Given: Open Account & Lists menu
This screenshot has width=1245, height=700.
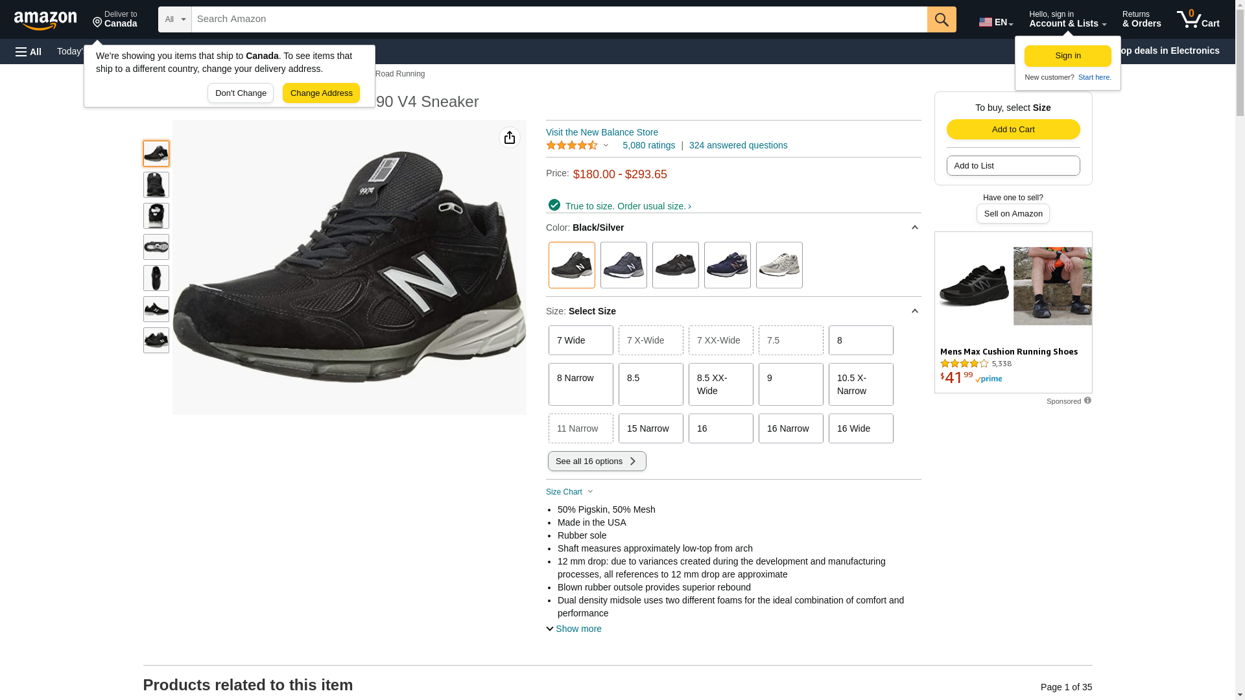Looking at the screenshot, I should coord(1067,19).
